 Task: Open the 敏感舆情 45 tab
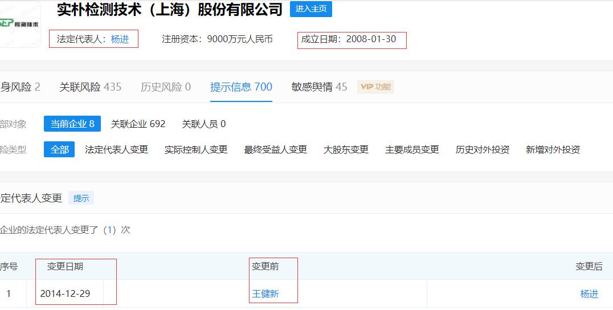click(320, 87)
